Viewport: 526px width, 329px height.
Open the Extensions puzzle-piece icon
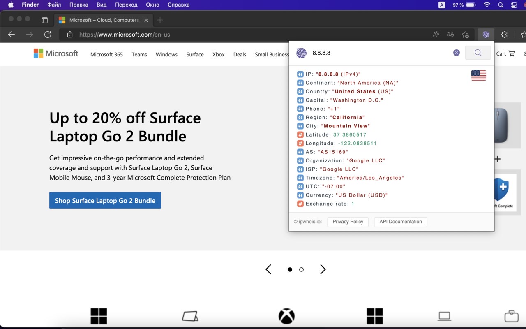pos(504,35)
